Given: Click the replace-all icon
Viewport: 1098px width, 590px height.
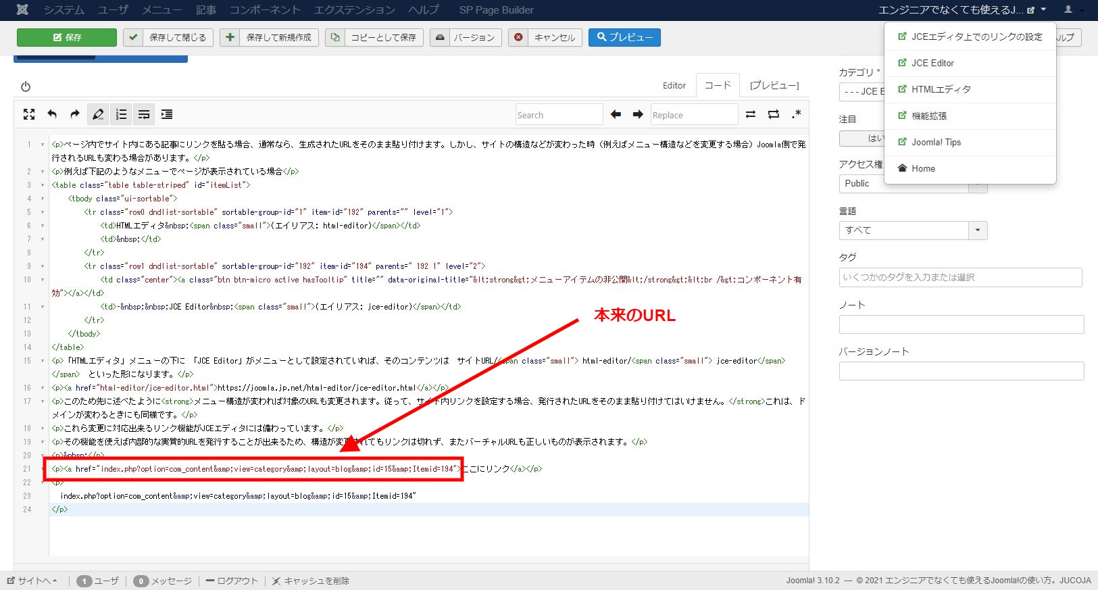Looking at the screenshot, I should (774, 115).
